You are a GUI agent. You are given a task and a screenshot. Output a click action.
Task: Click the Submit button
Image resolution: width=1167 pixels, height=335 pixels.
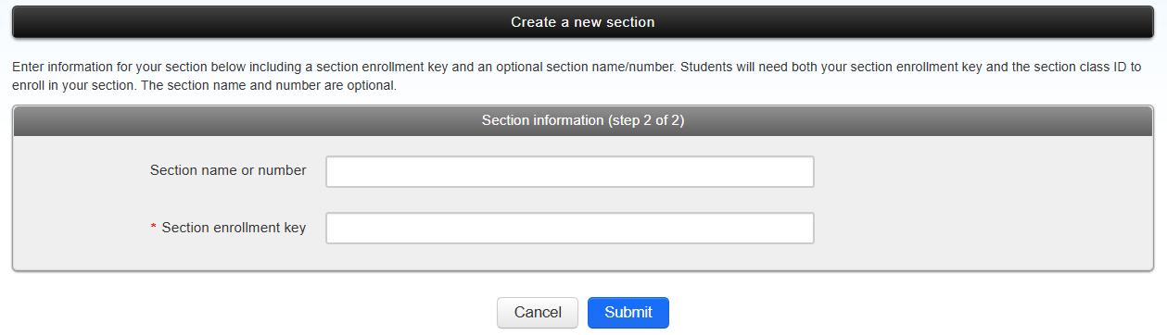[x=628, y=313]
